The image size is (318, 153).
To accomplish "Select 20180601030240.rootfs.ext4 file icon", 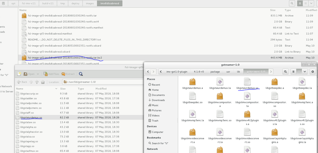I will [24, 22].
